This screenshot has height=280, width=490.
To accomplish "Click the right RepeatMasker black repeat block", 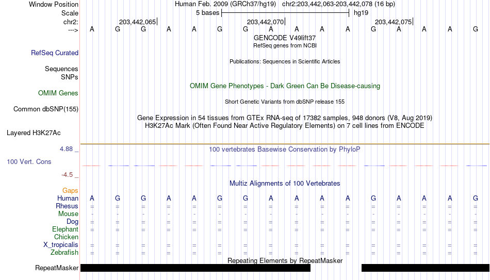I will click(426, 268).
